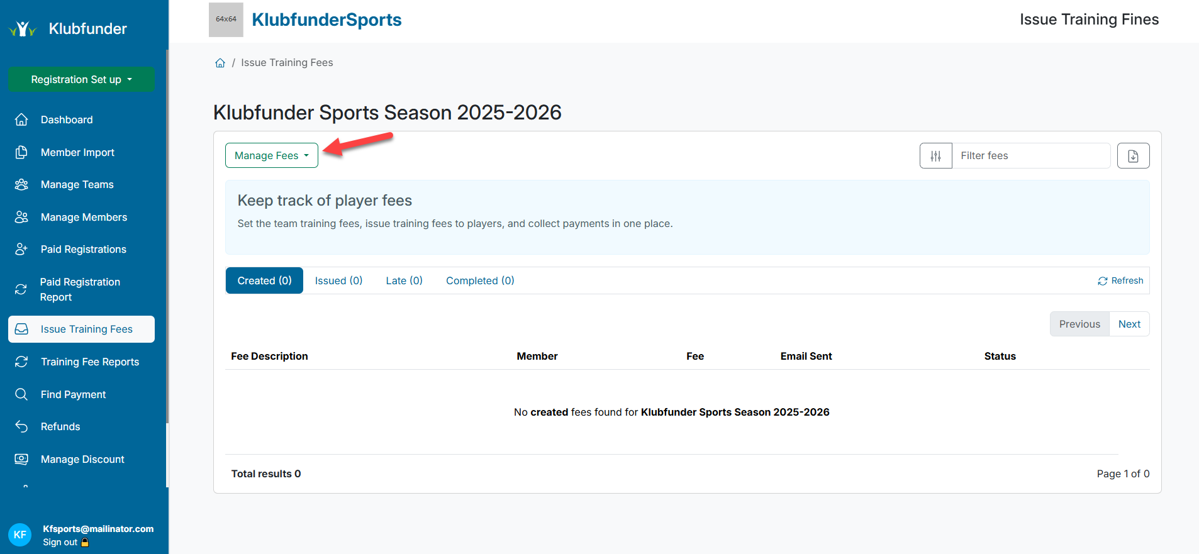Go to Training Fee Reports
Viewport: 1199px width, 554px height.
coord(90,362)
